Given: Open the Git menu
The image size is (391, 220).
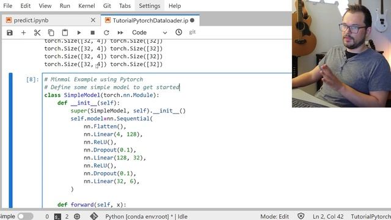Looking at the screenshot, I should [x=107, y=5].
